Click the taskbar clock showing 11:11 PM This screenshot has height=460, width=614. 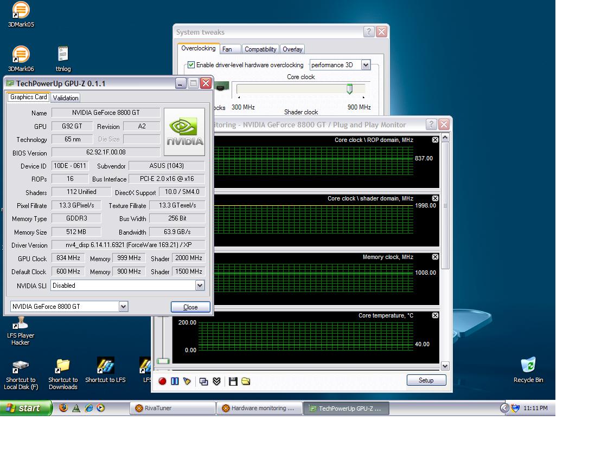(535, 408)
